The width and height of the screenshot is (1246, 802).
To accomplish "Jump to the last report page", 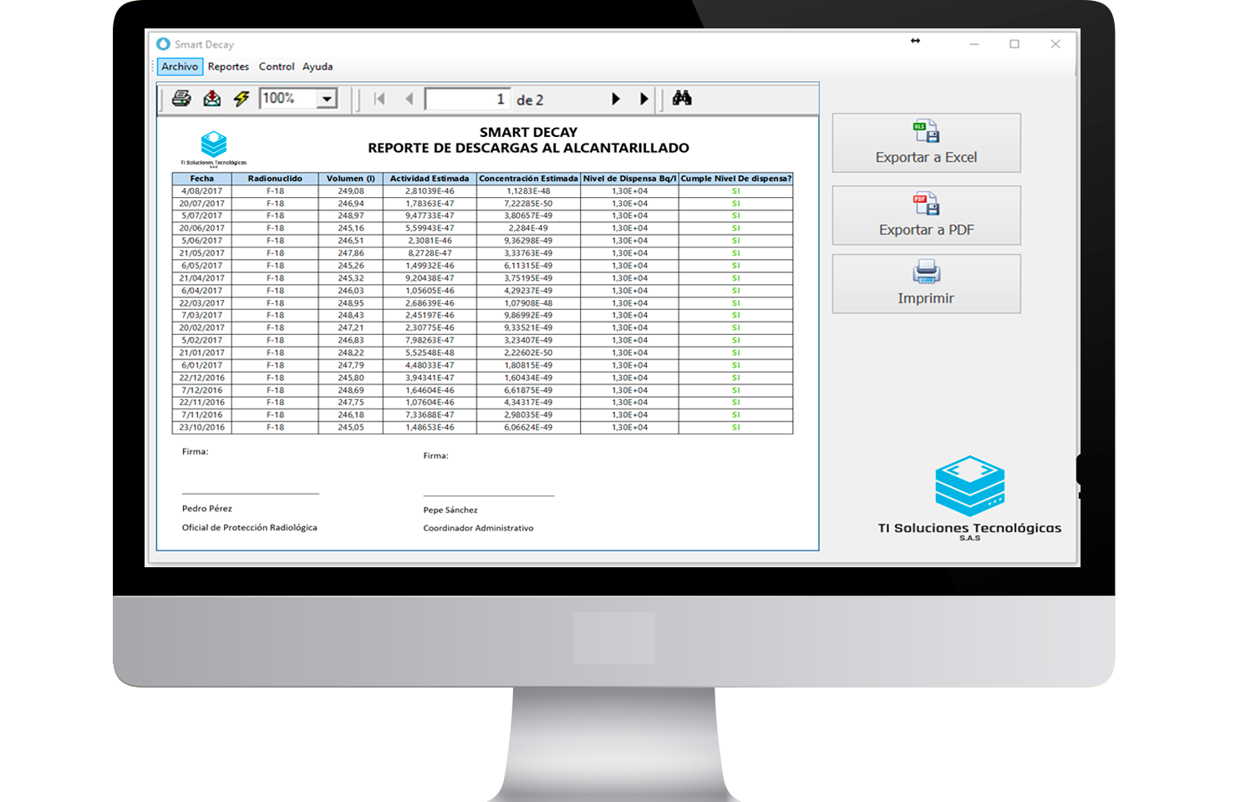I will [643, 99].
